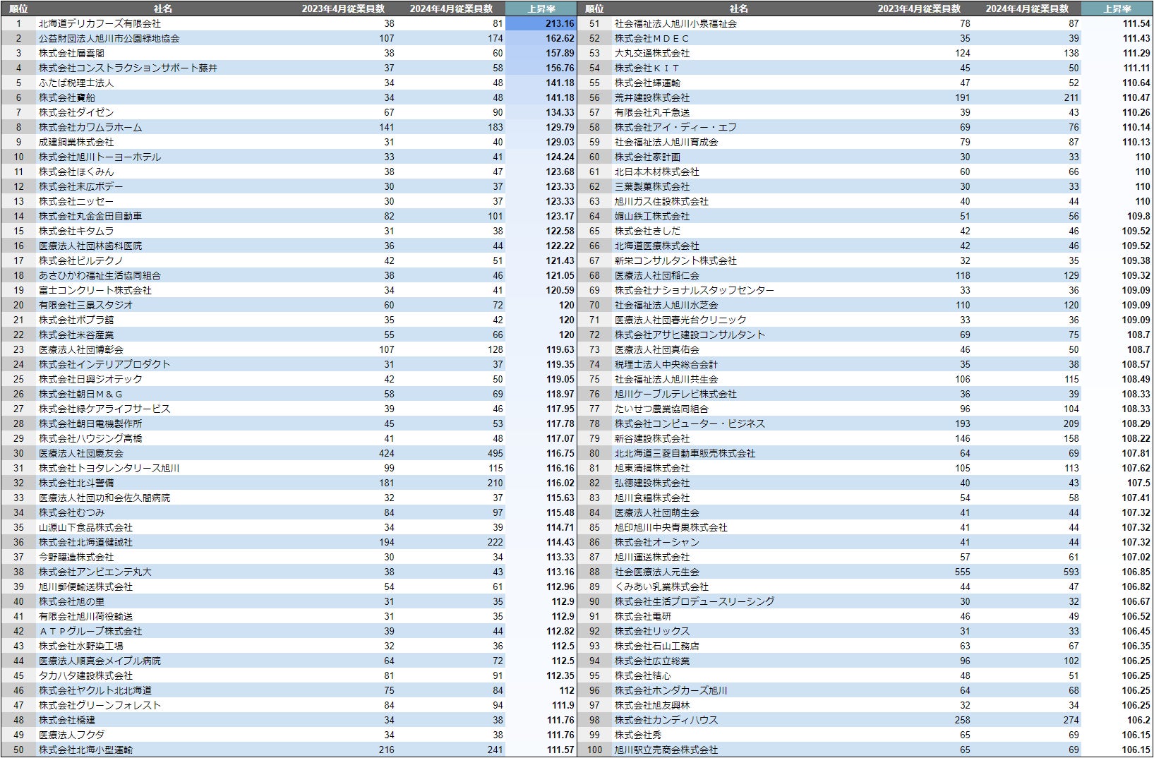Click the rate value 134.33
Viewport: 1154px width, 758px height.
560,112
